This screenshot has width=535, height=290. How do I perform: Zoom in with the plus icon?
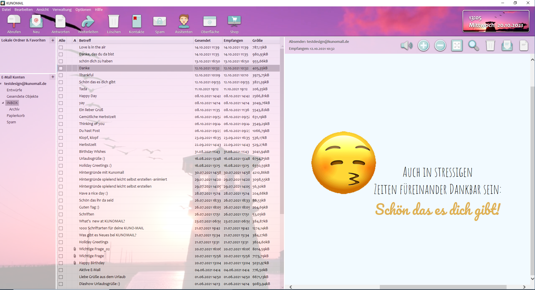(x=424, y=45)
